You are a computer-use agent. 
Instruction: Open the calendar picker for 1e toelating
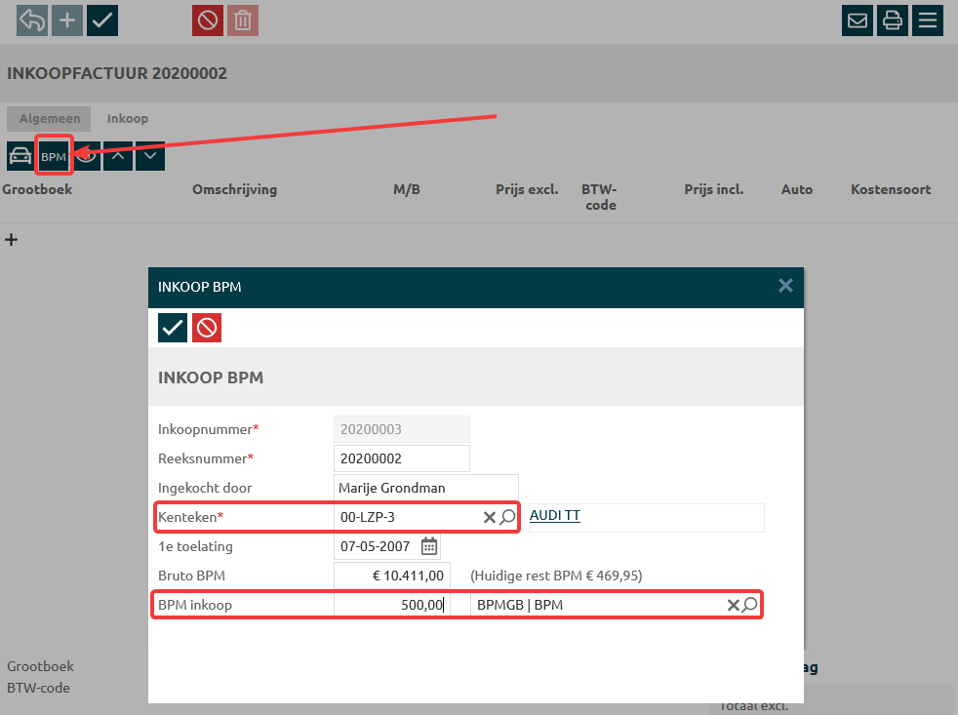[429, 546]
